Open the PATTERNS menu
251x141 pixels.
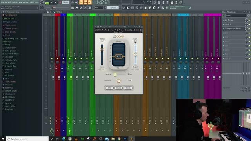[x=15, y=2]
